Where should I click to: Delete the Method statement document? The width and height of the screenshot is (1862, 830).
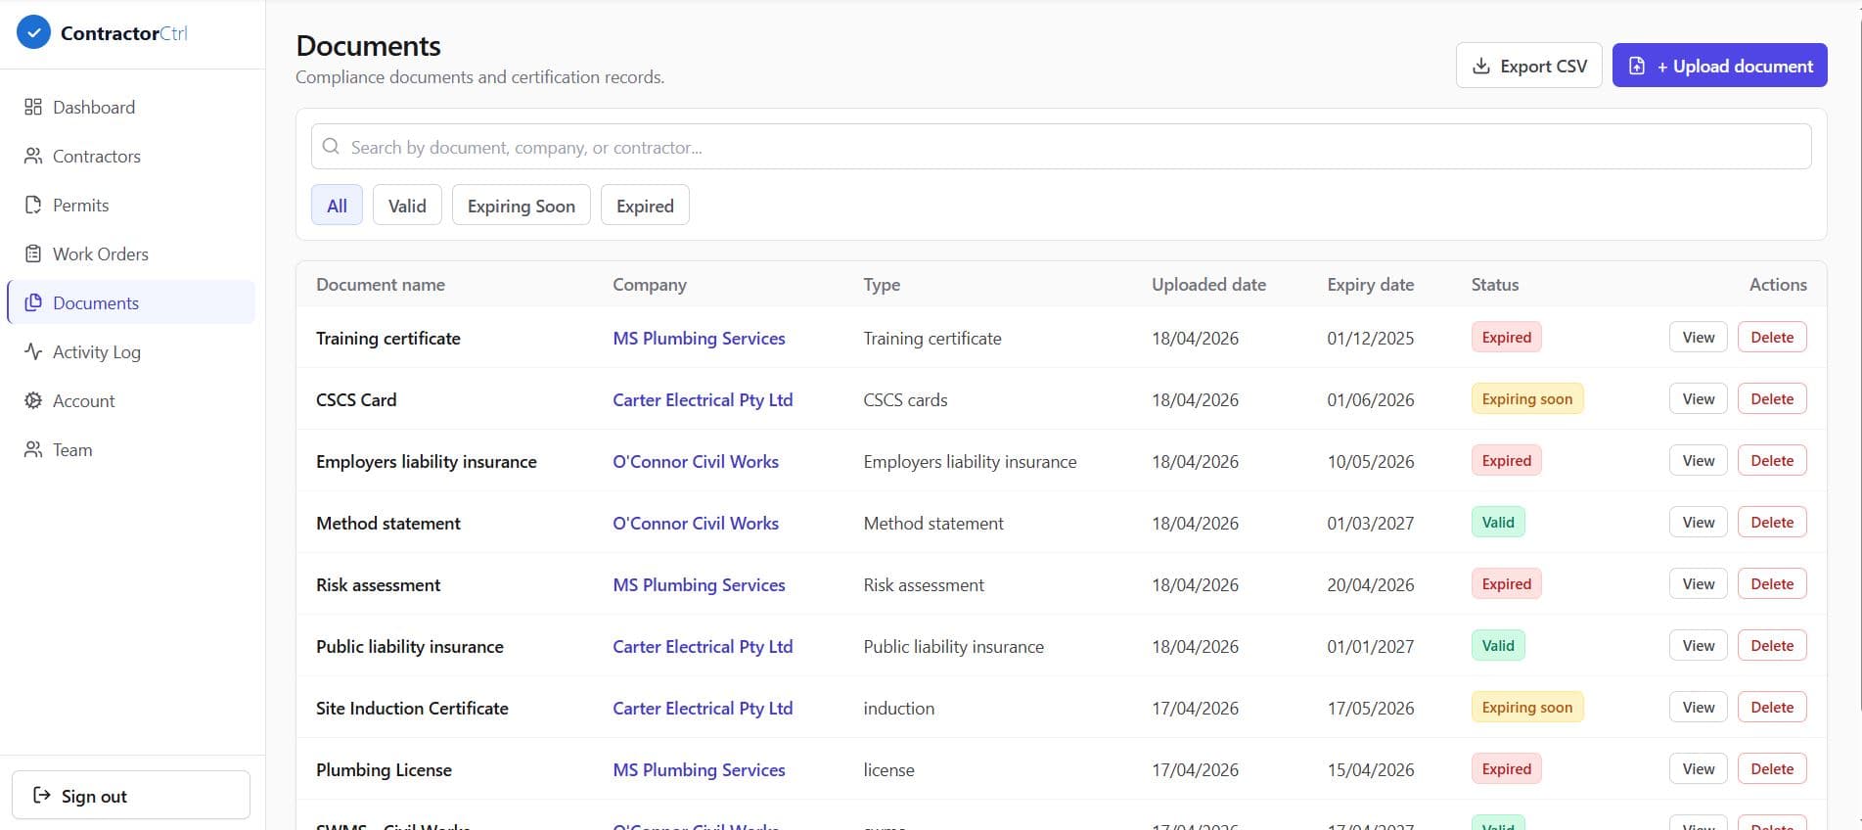[x=1772, y=522]
